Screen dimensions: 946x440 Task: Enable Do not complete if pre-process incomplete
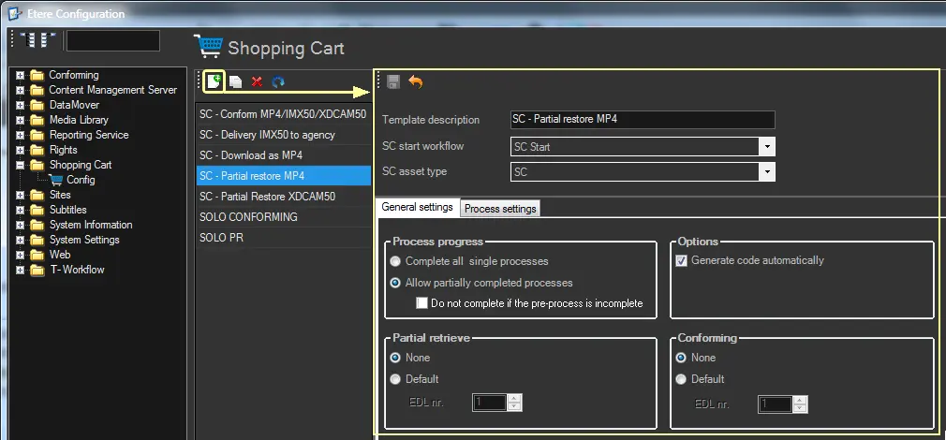tap(422, 303)
